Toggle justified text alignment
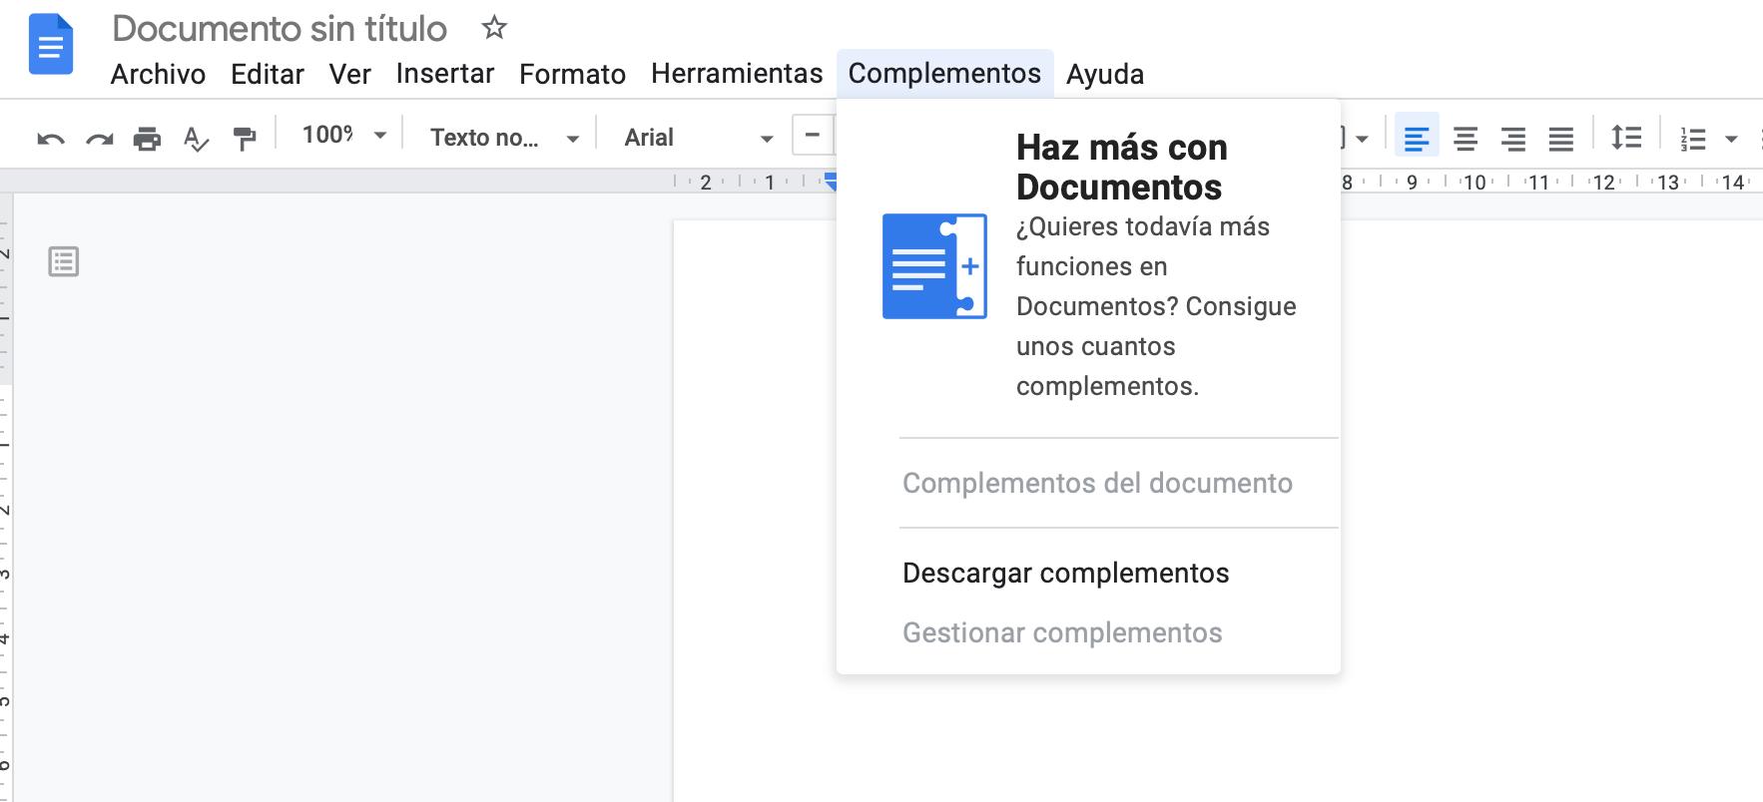 [x=1560, y=138]
